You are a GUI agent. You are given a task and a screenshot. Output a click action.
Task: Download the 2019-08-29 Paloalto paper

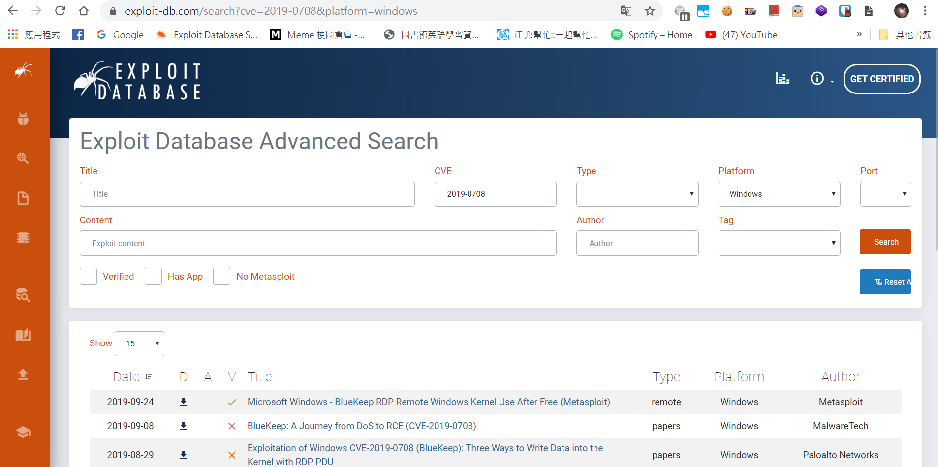184,455
